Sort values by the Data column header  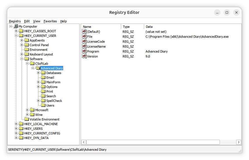click(x=193, y=27)
